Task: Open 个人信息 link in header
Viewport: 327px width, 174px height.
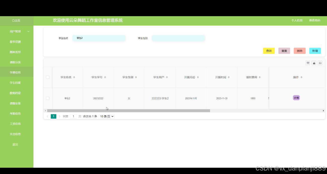Action: [297, 20]
